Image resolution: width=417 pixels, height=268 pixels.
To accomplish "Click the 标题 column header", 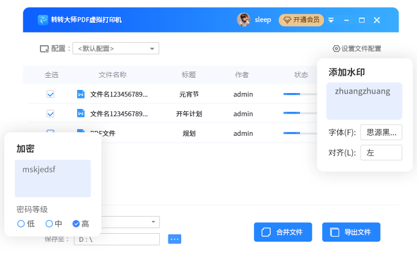I will (x=189, y=75).
